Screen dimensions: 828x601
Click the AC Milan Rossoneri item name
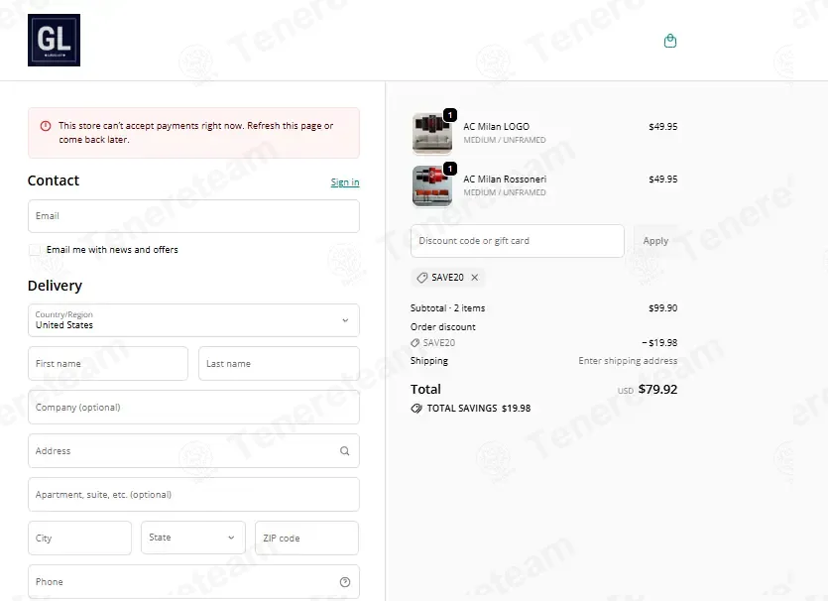(x=505, y=180)
